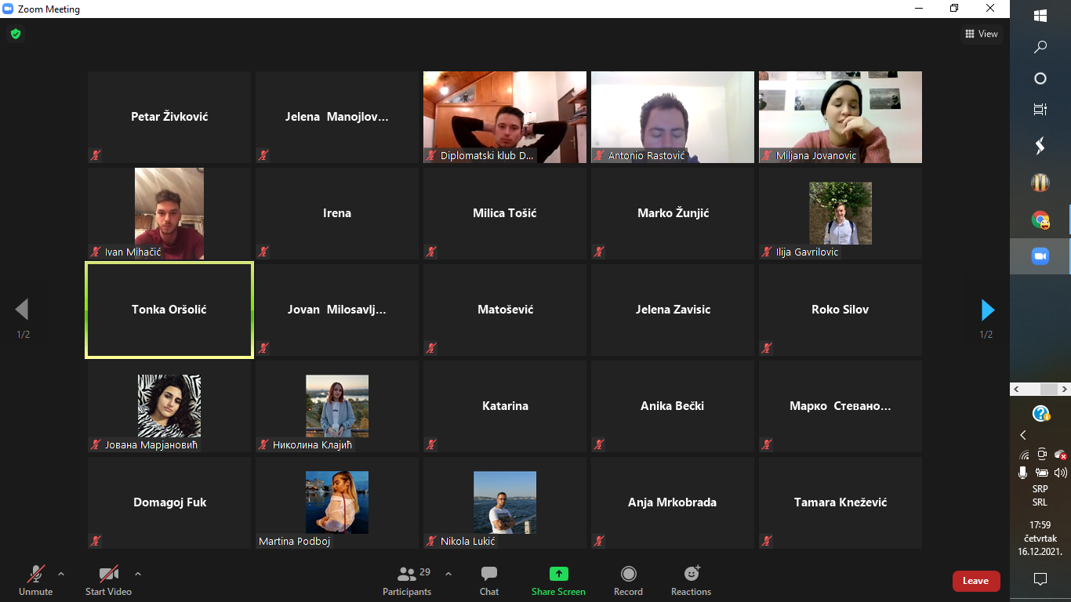
Task: Click Ilija Gavrilovic profile photo
Action: pyautogui.click(x=840, y=213)
